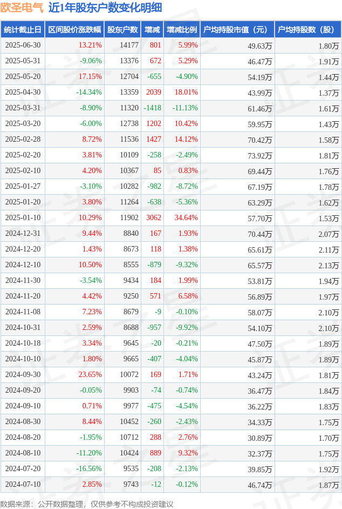
Task: Select the 2025-04-30 date row
Action: [171, 92]
